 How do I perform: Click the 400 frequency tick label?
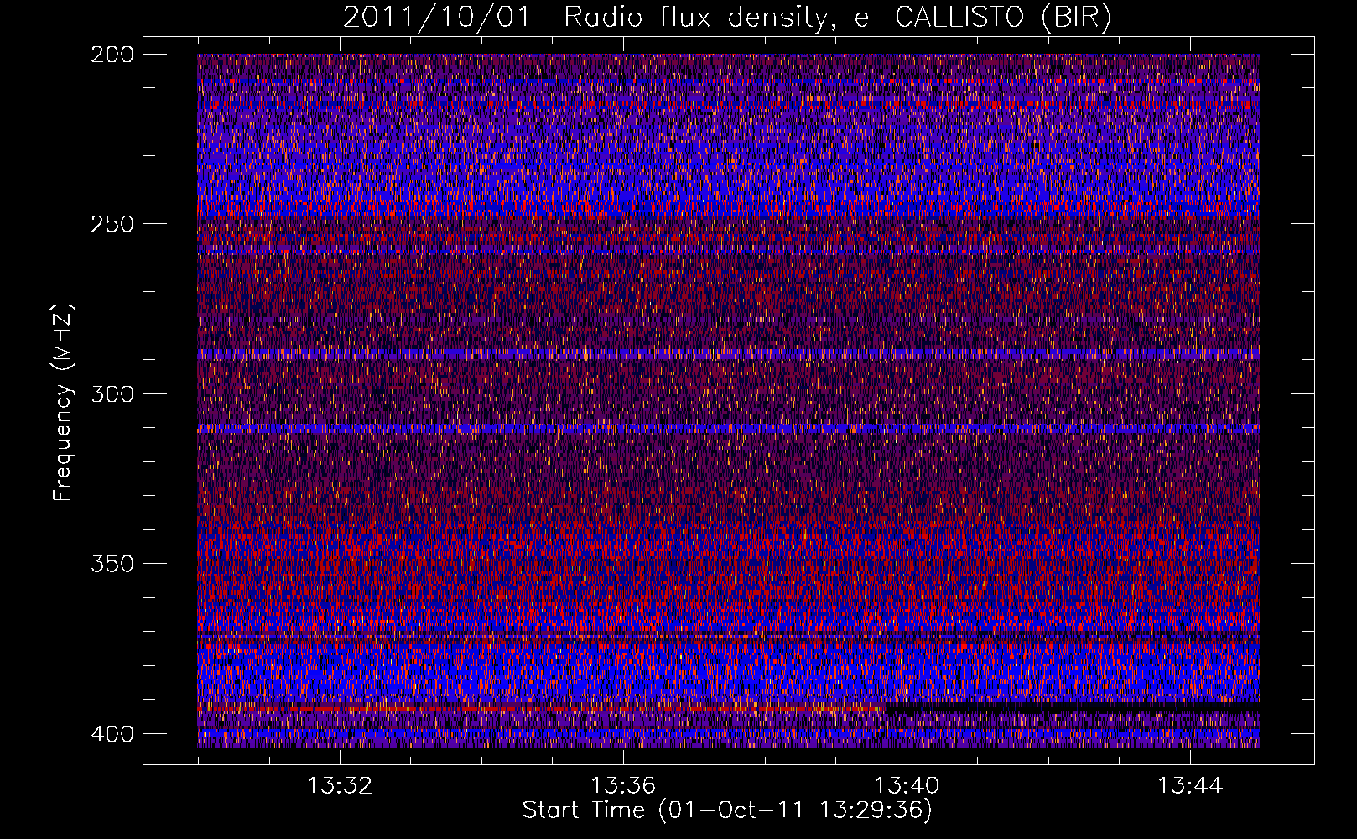tap(112, 734)
